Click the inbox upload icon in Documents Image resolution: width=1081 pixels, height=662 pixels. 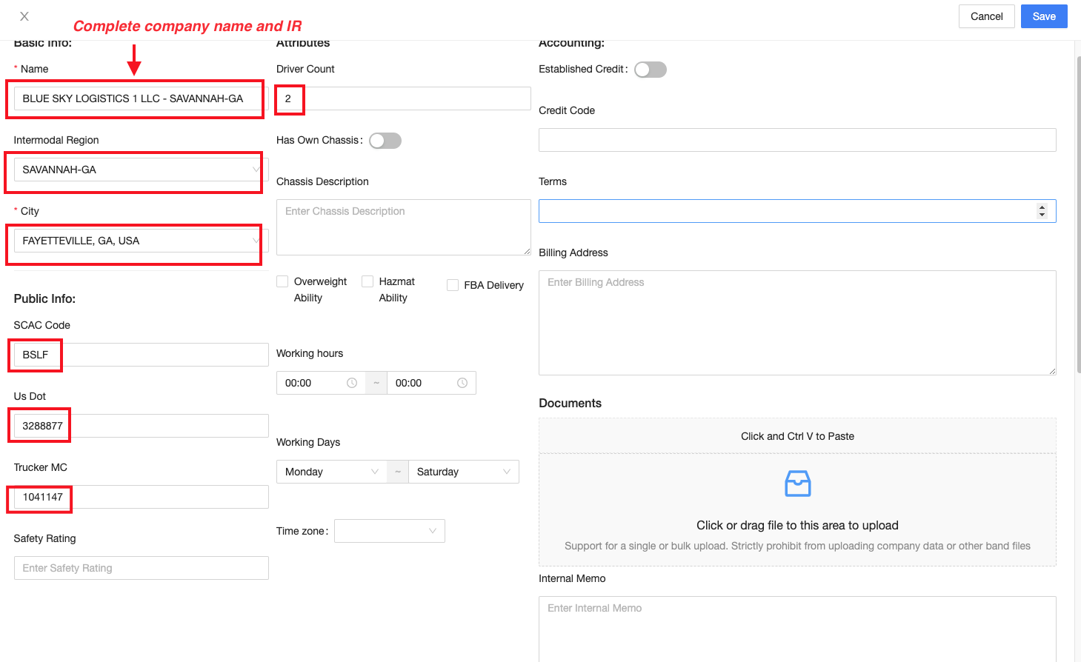(x=797, y=484)
